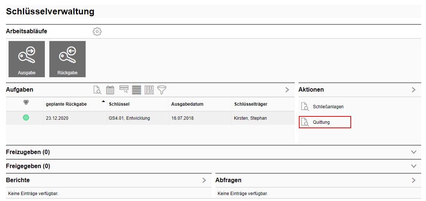Screen dimensions: 426x201
Task: Click the row selection cursor icon in Aufgaben
Action: pos(123,89)
